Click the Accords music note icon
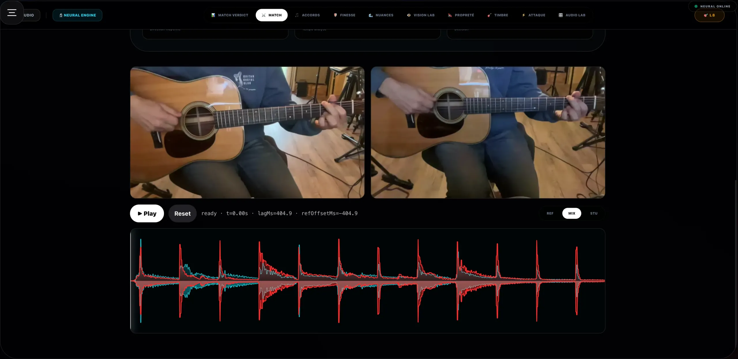 297,15
